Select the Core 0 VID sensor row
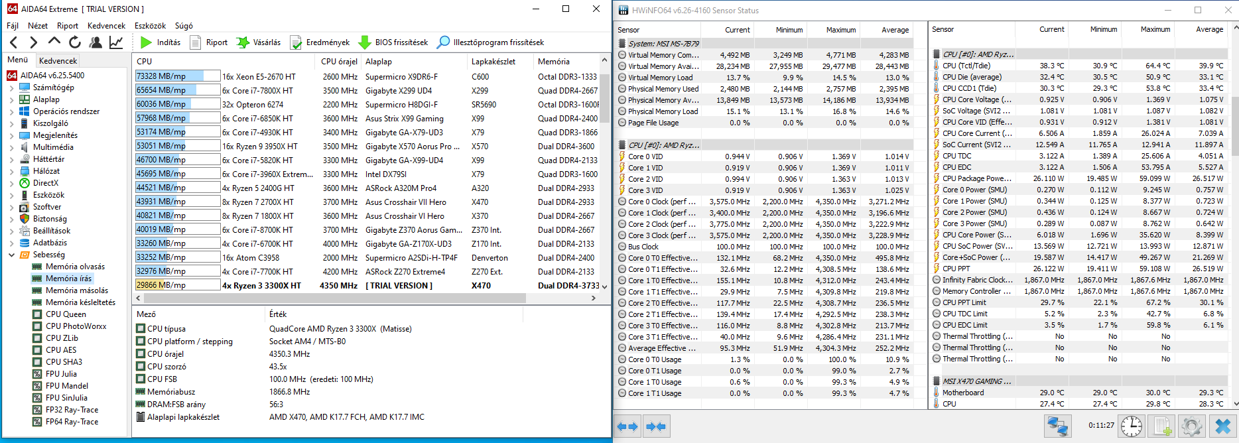Viewport: 1239px width, 443px height. (x=764, y=157)
